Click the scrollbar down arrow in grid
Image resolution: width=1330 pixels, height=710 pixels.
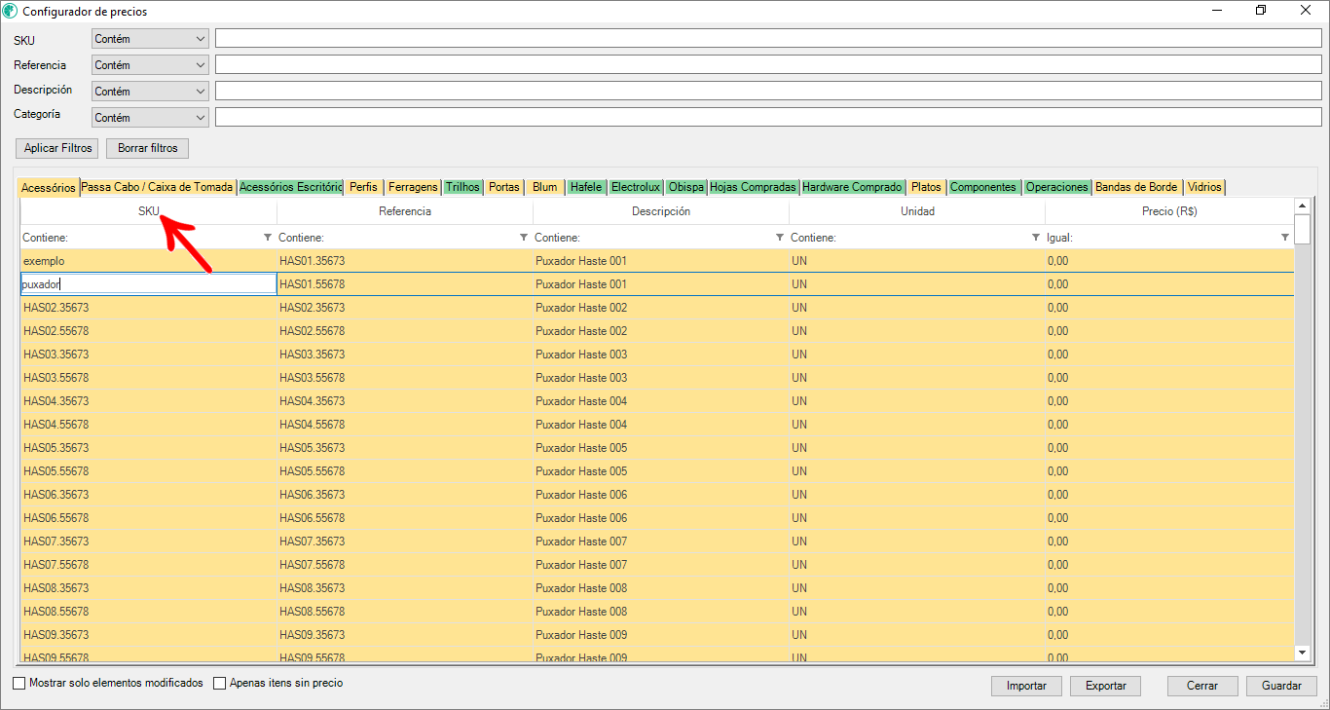coord(1303,652)
